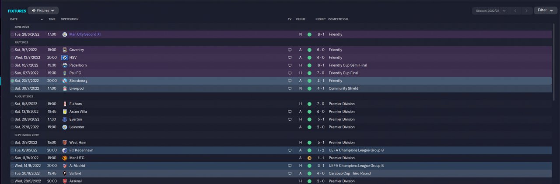
Task: Click the Arsenal club badge
Action: click(x=65, y=181)
